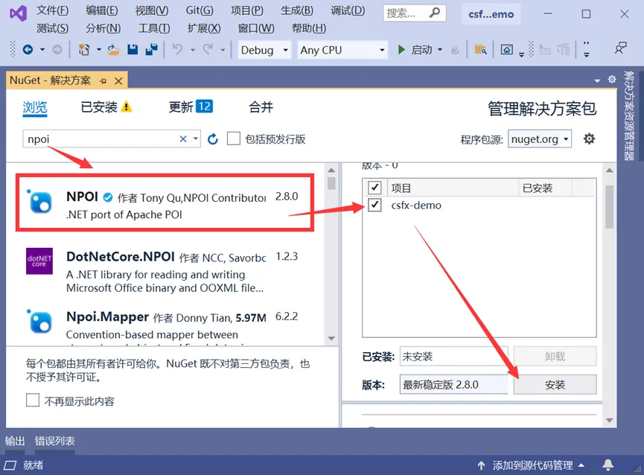Click the search magnifier icon in title bar
Image resolution: width=644 pixels, height=475 pixels.
pyautogui.click(x=434, y=13)
